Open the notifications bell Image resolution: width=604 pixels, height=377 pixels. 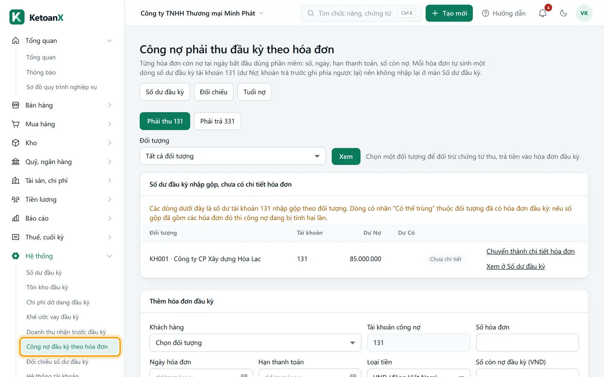pyautogui.click(x=542, y=13)
